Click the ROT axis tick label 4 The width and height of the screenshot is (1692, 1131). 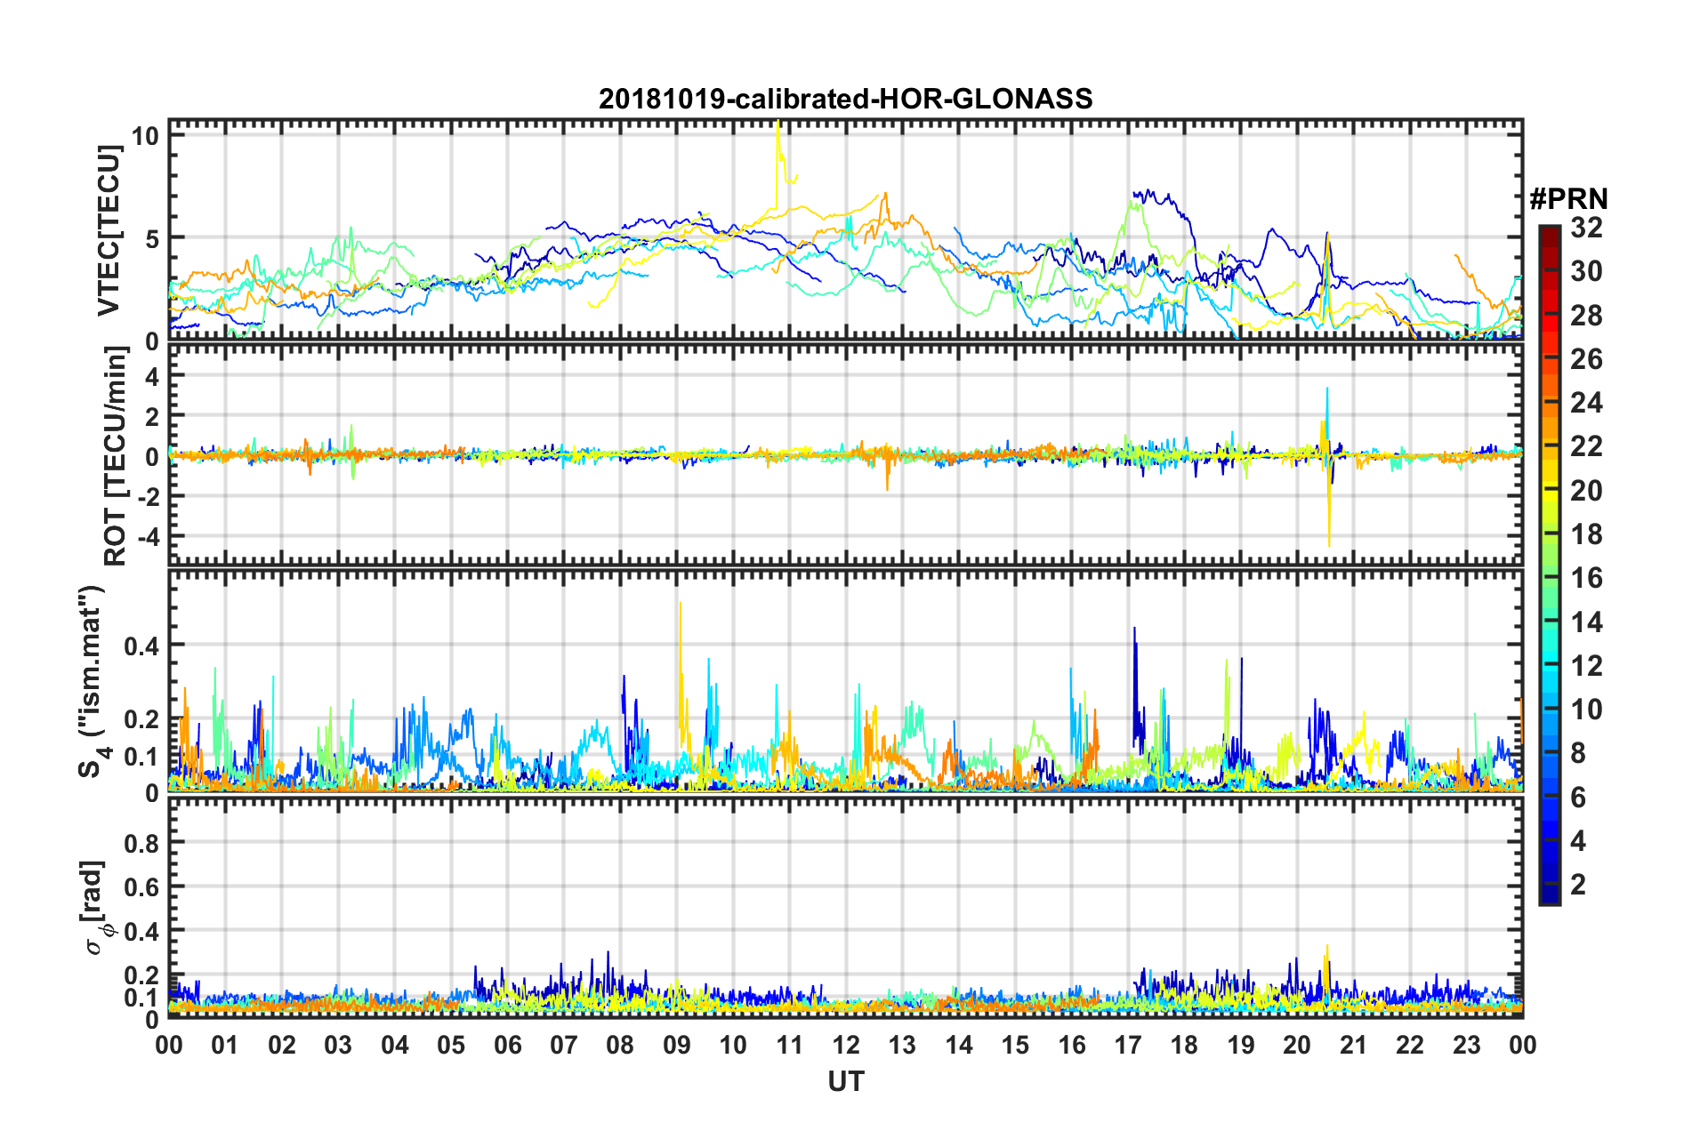tap(152, 377)
